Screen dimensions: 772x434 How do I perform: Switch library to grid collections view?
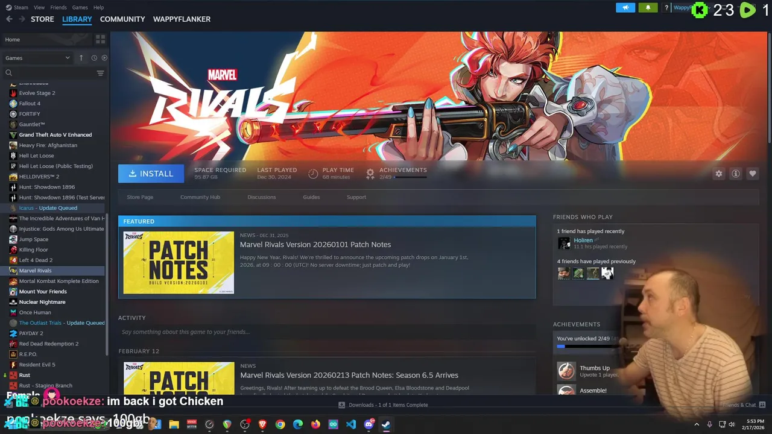(100, 39)
